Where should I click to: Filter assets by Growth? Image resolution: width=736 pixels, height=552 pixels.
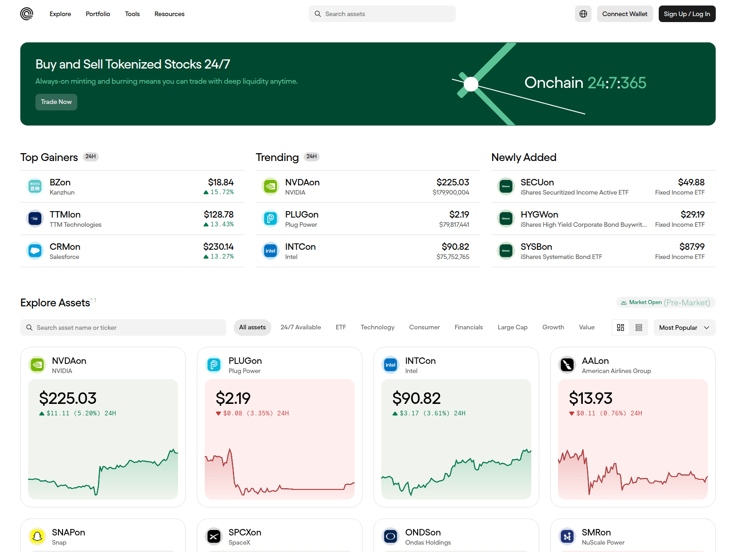553,328
